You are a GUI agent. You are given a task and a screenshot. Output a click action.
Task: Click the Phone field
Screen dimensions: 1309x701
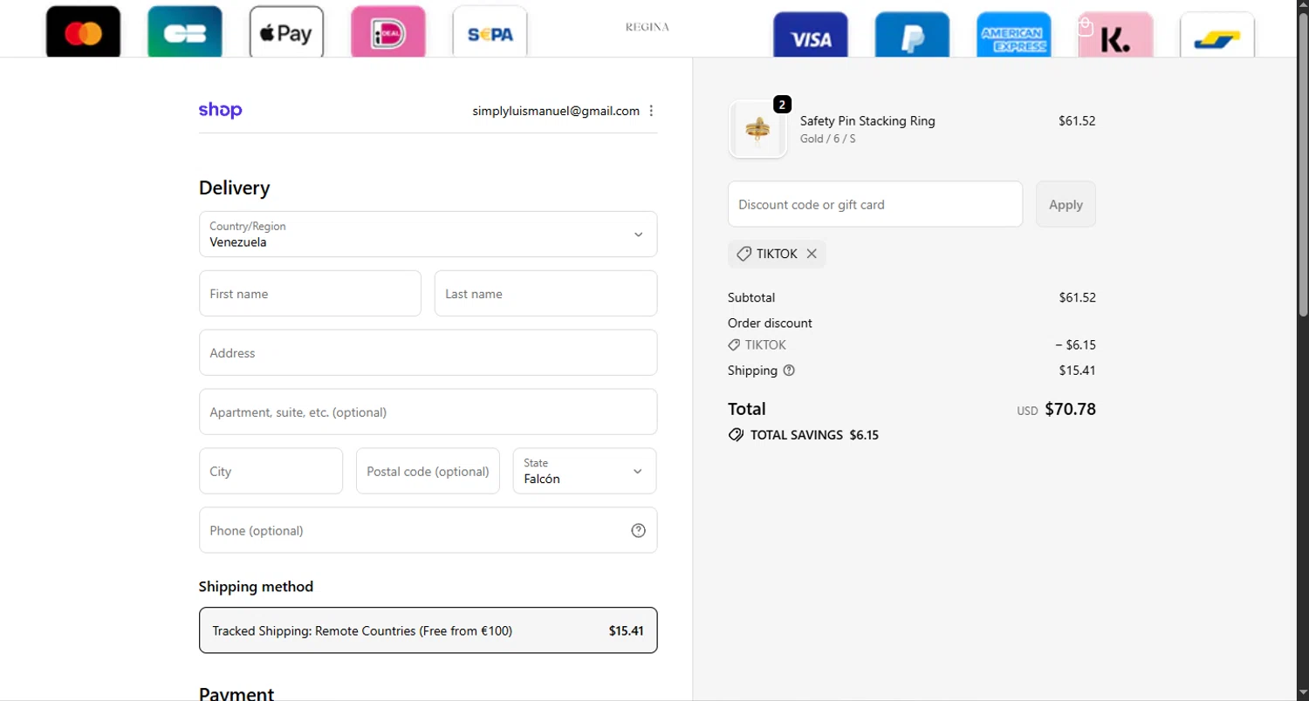click(x=428, y=530)
